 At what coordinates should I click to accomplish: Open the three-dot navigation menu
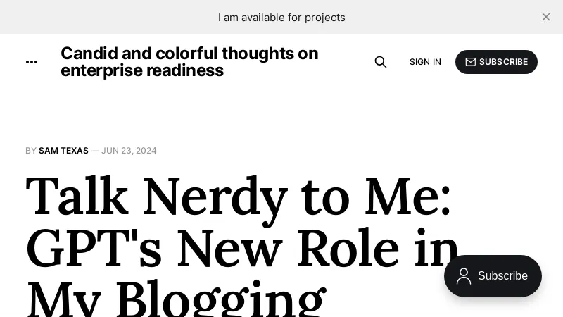tap(32, 62)
